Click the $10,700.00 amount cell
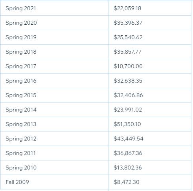 (x=150, y=66)
